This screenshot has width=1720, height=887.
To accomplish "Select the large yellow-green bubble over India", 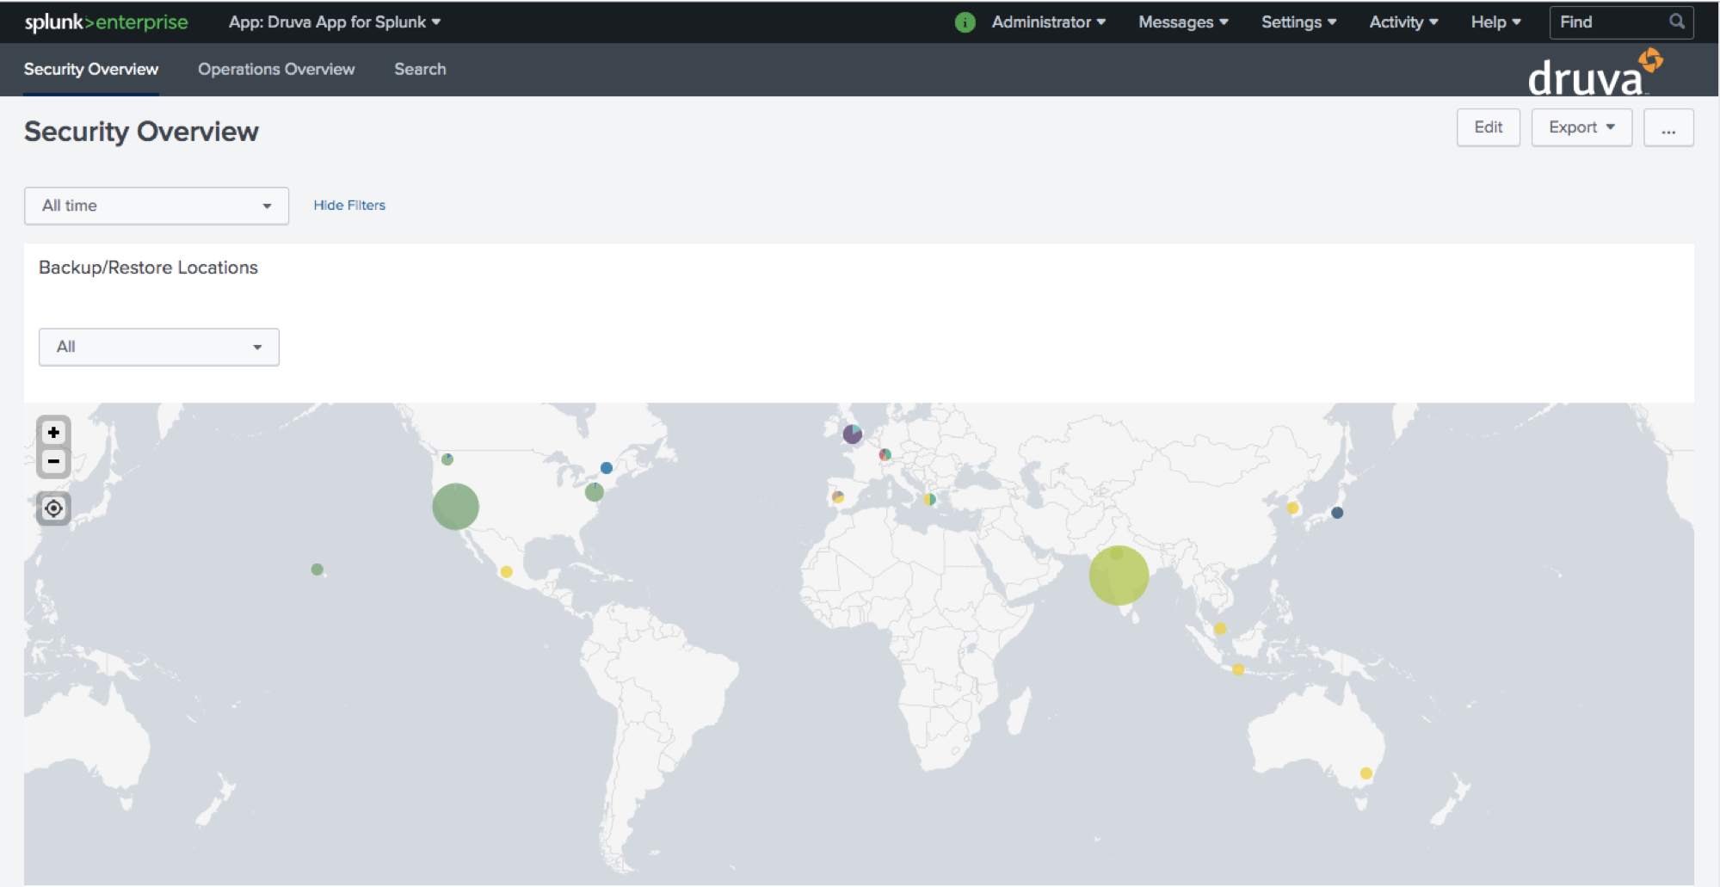I will 1119,576.
